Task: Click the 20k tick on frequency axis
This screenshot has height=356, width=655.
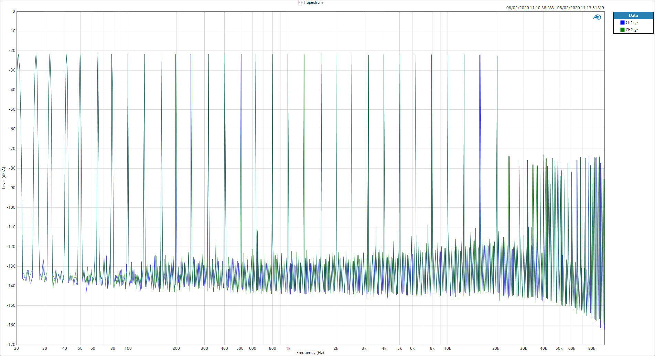Action: click(x=495, y=348)
